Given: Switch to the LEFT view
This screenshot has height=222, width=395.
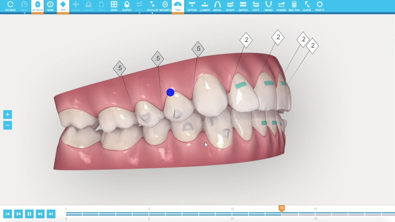Looking at the screenshot, I should [x=256, y=6].
